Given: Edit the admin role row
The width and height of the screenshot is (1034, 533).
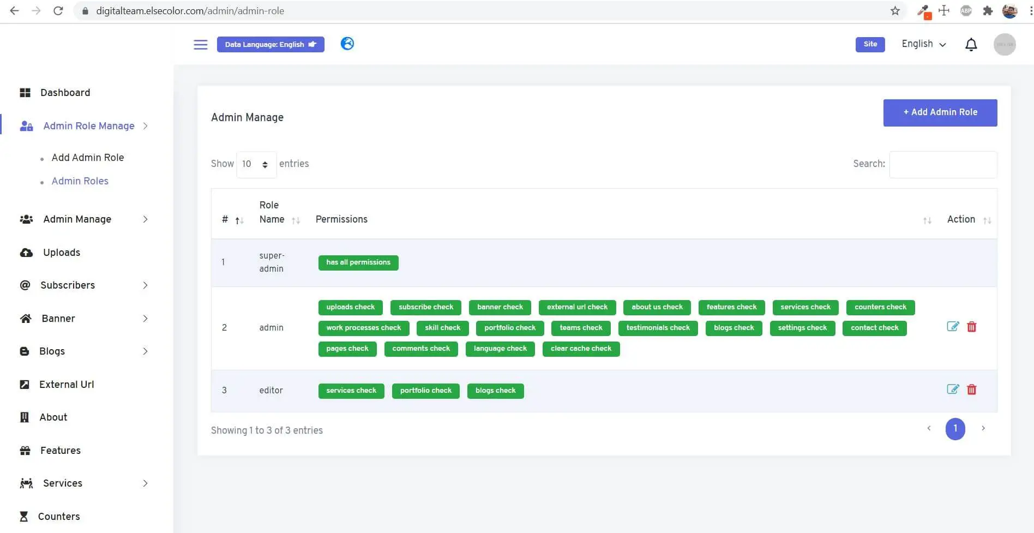Looking at the screenshot, I should click(x=952, y=327).
